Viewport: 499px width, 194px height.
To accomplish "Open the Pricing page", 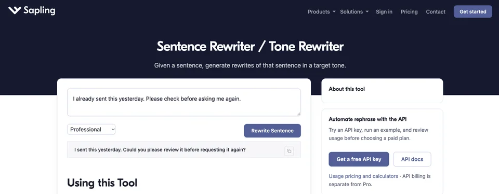I will coord(409,12).
